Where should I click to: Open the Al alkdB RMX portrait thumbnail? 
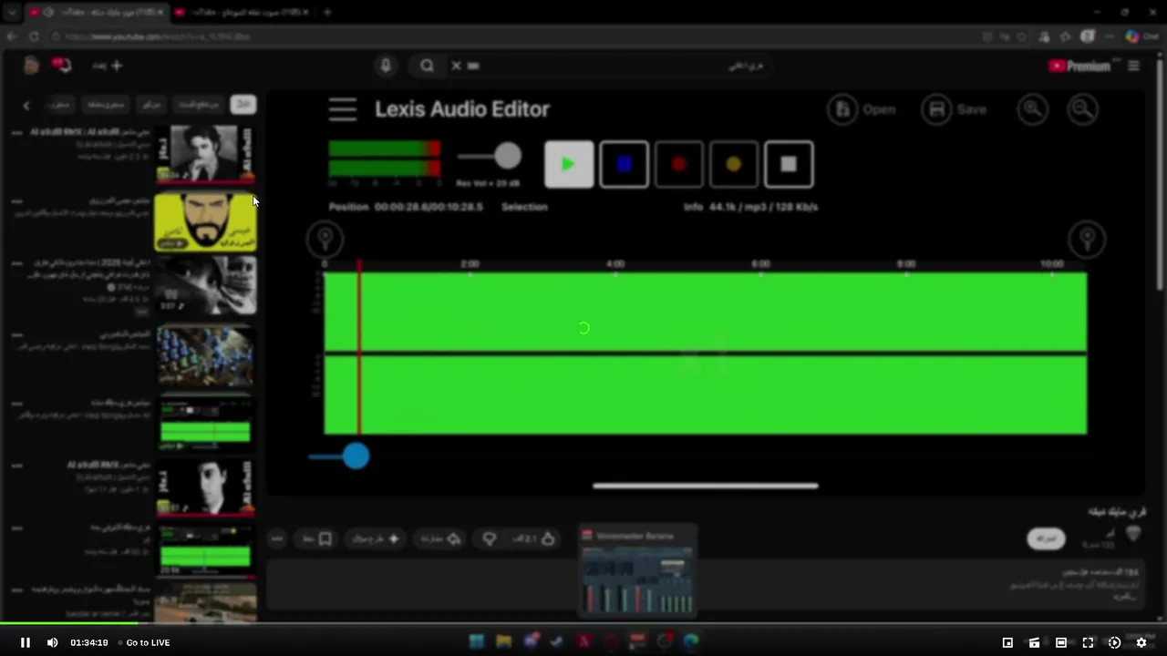205,153
